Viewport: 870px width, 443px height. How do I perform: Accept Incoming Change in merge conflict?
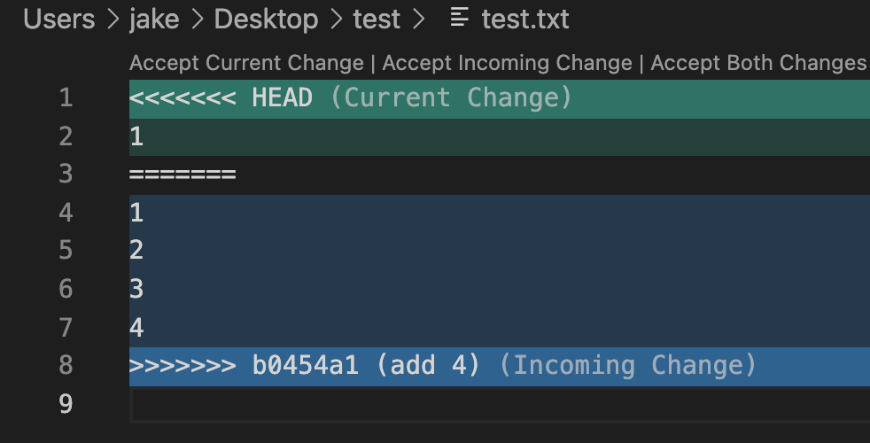(x=507, y=63)
